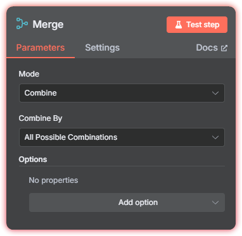Click the No properties placeholder text
This screenshot has height=236, width=242.
53,180
